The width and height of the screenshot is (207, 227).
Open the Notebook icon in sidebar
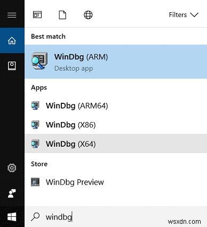click(12, 66)
